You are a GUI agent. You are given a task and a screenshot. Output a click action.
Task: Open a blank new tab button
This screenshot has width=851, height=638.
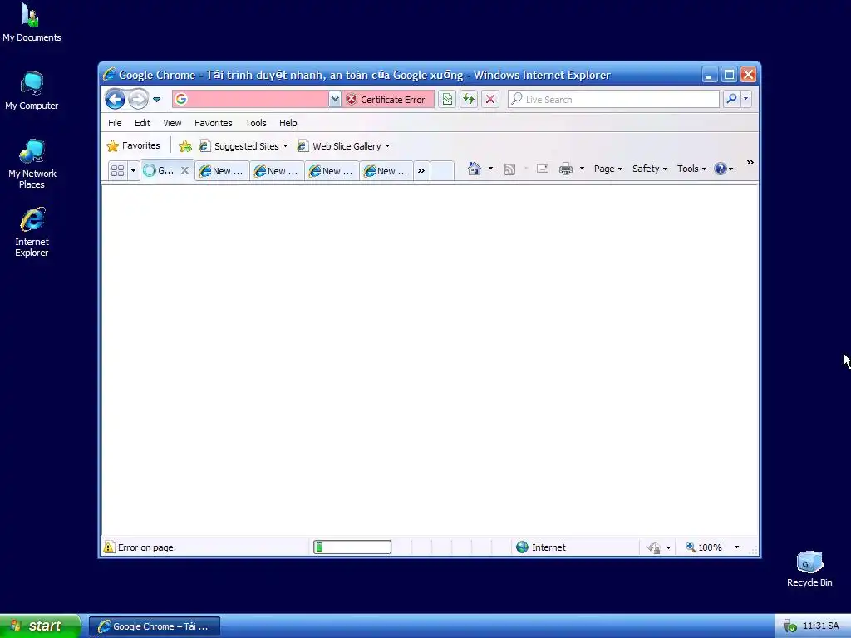(442, 171)
